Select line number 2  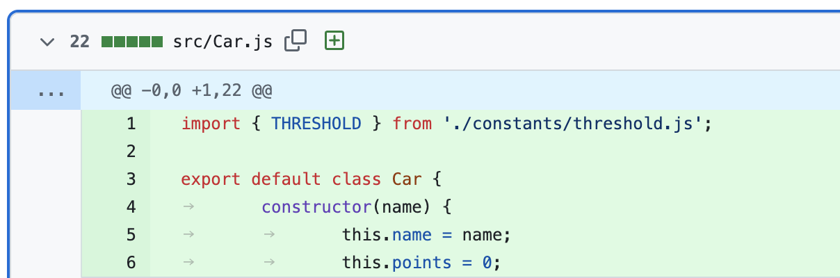coord(131,152)
